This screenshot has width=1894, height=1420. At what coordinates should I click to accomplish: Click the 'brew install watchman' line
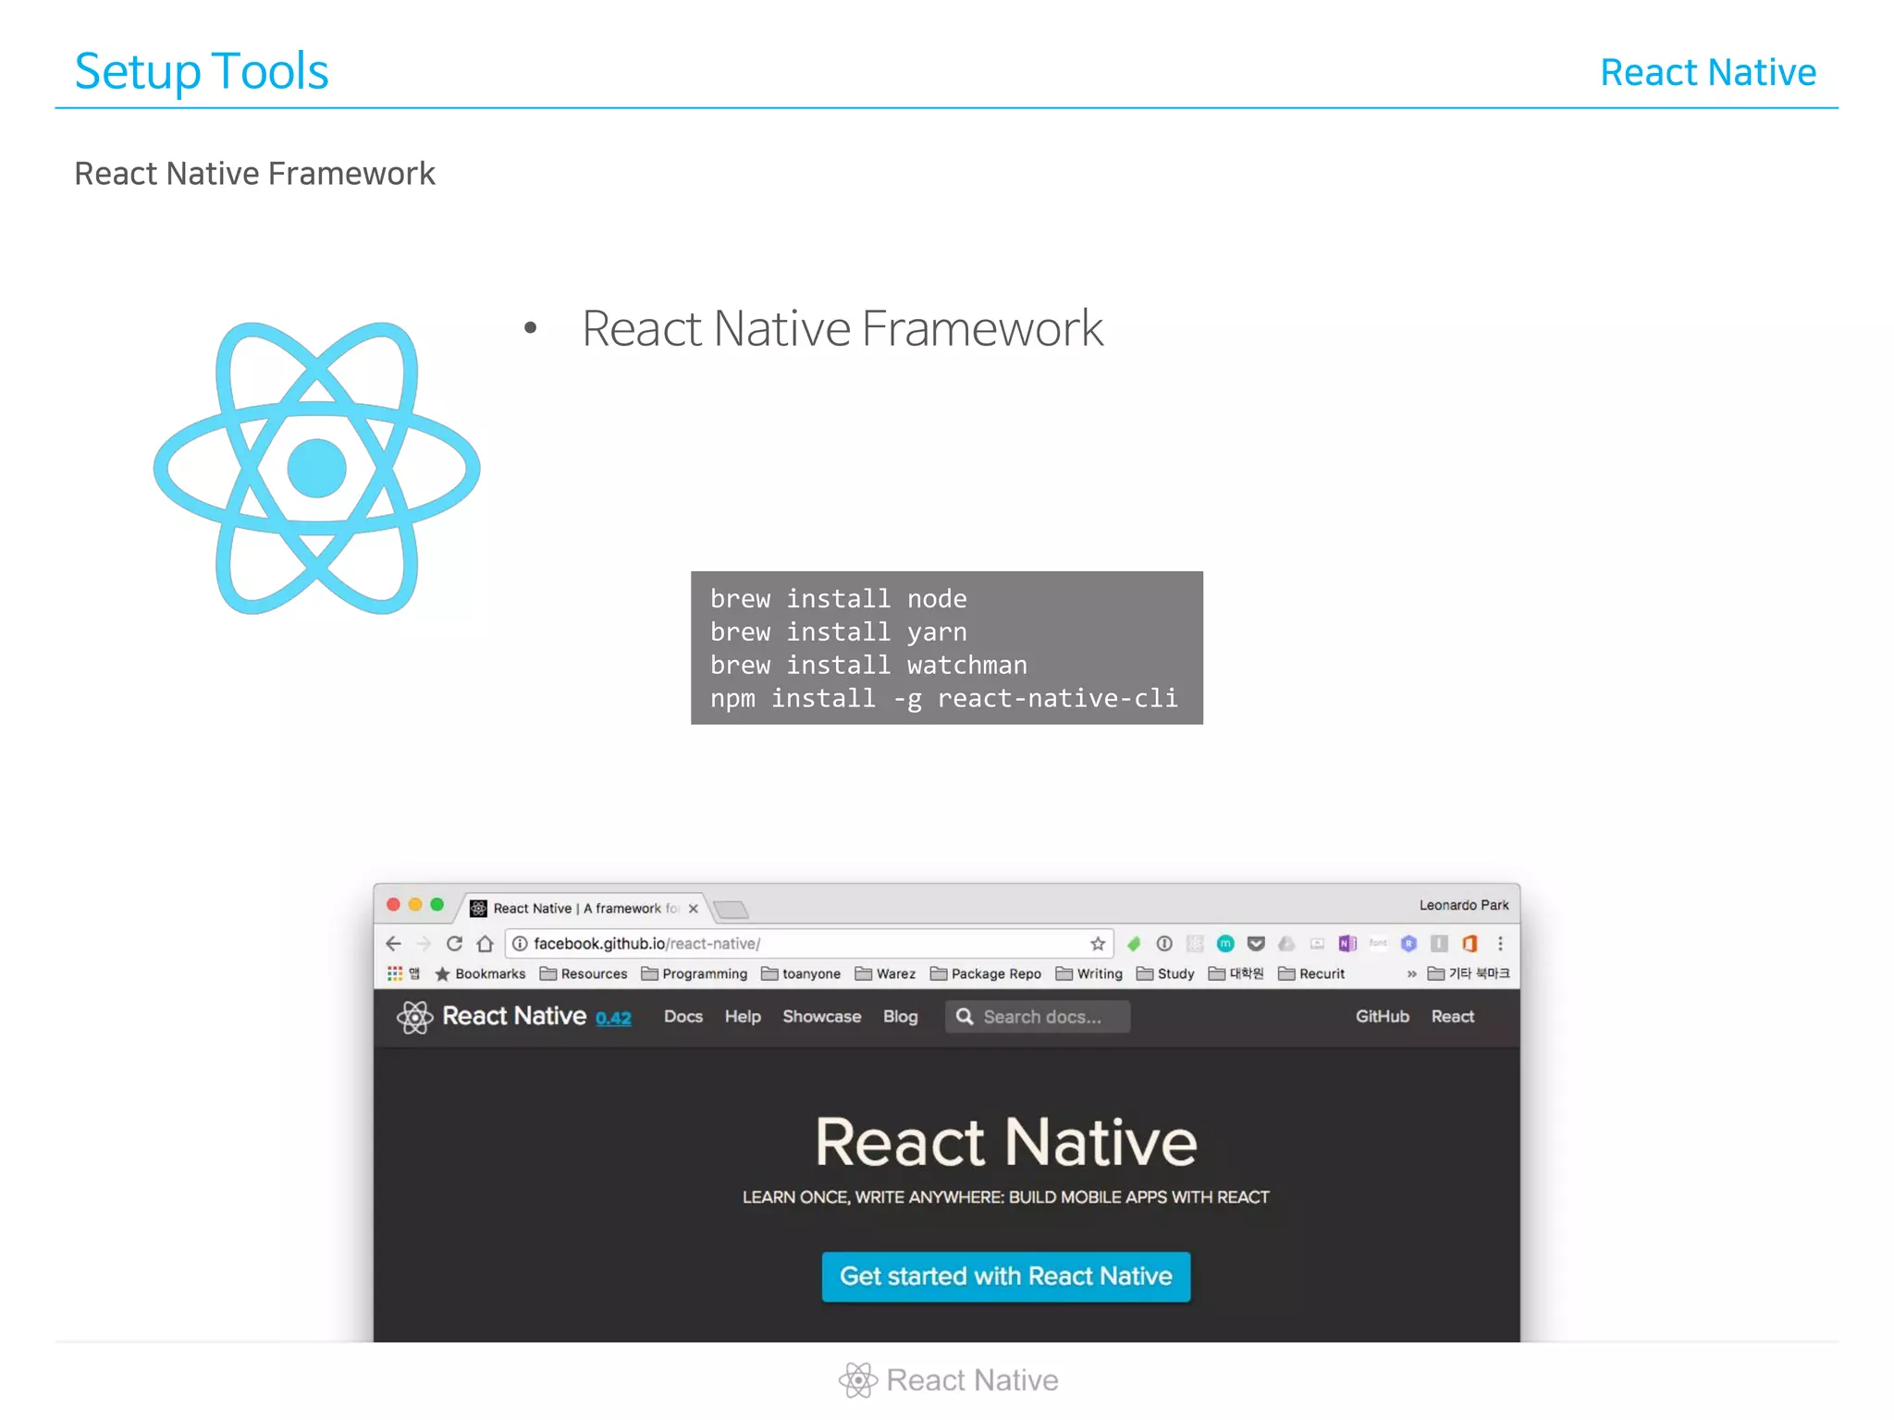869,666
